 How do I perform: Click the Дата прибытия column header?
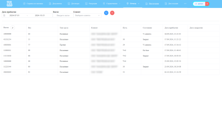coord(171,28)
